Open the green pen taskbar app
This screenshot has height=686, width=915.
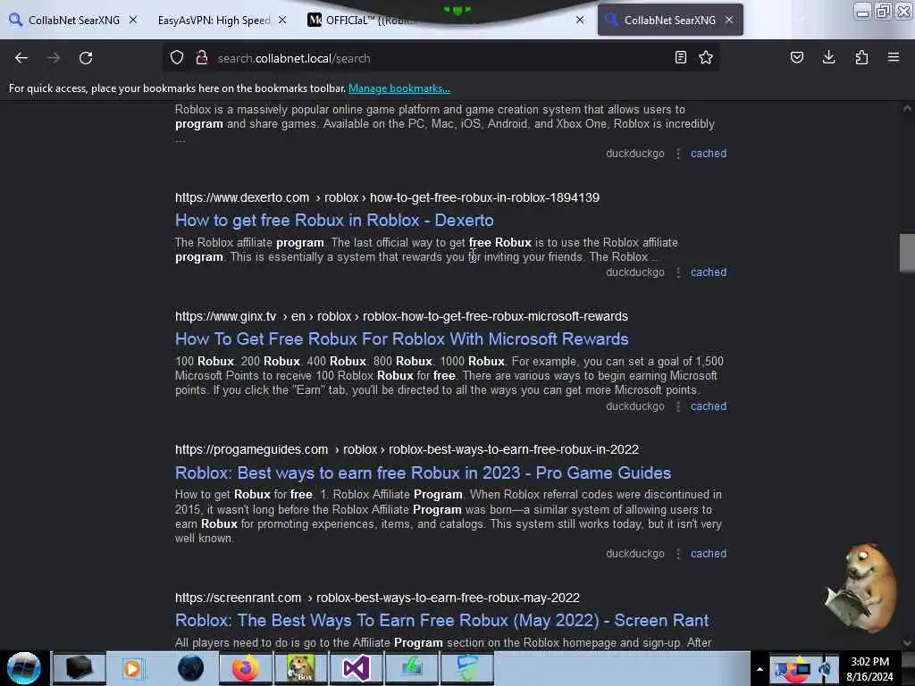coord(412,668)
